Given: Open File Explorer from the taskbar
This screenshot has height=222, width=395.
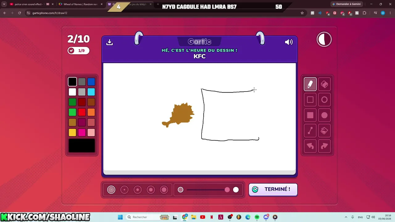Looking at the screenshot, I should 193,217.
